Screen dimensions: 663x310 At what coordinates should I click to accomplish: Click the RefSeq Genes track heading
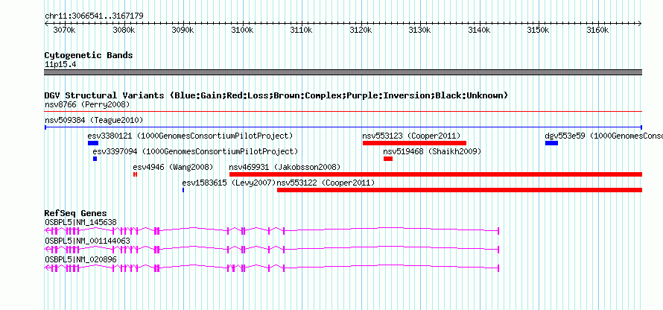click(76, 213)
